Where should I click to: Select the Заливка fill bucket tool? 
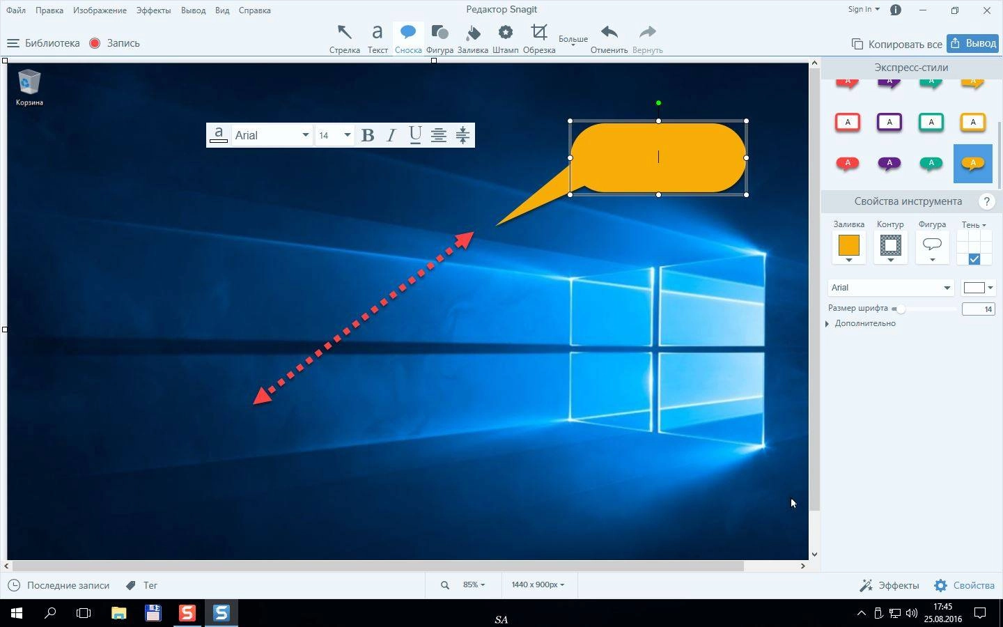click(x=473, y=38)
